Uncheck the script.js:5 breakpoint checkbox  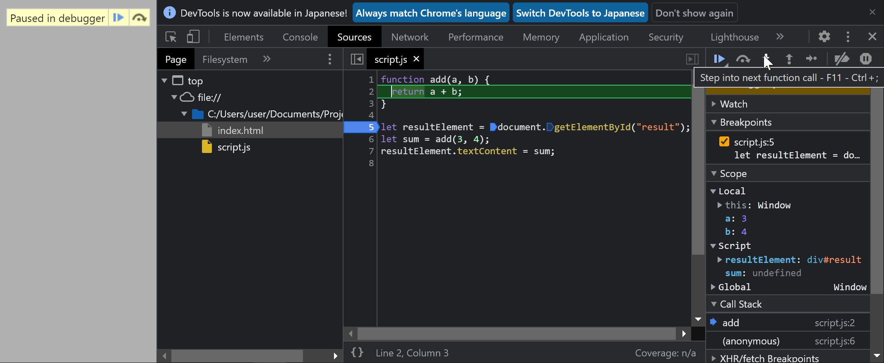click(x=724, y=142)
